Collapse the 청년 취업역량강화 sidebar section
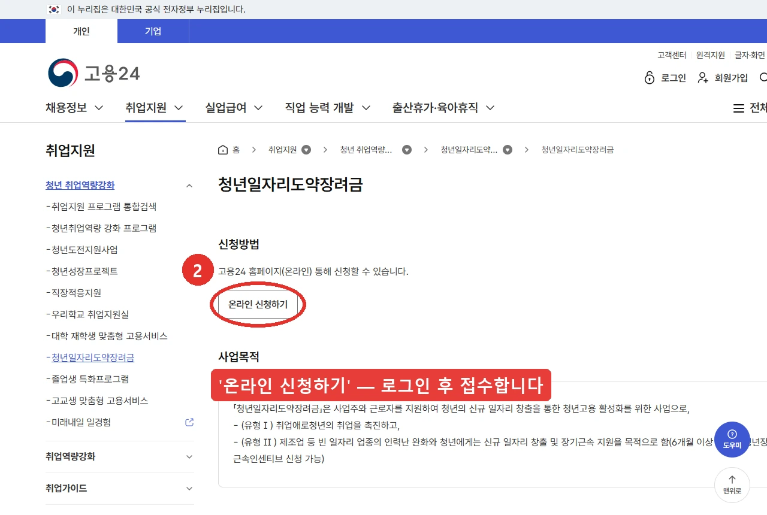767x515 pixels. tap(189, 186)
